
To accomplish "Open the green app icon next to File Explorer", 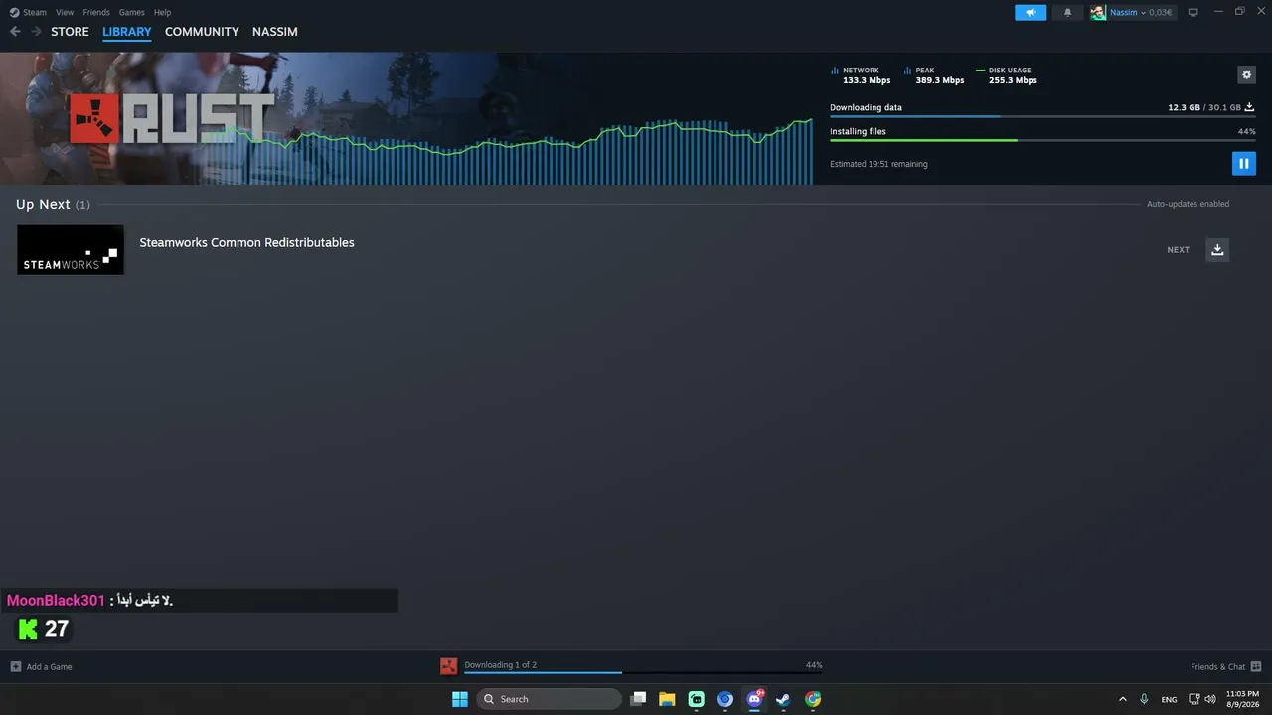I will click(x=697, y=699).
